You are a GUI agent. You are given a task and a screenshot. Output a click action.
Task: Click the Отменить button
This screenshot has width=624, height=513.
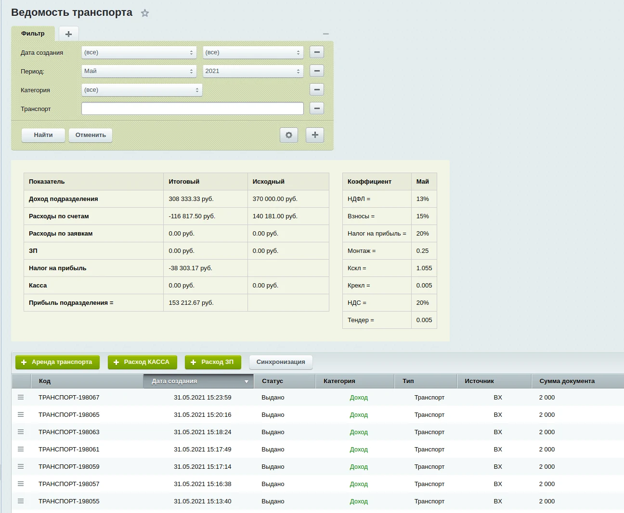click(x=91, y=135)
